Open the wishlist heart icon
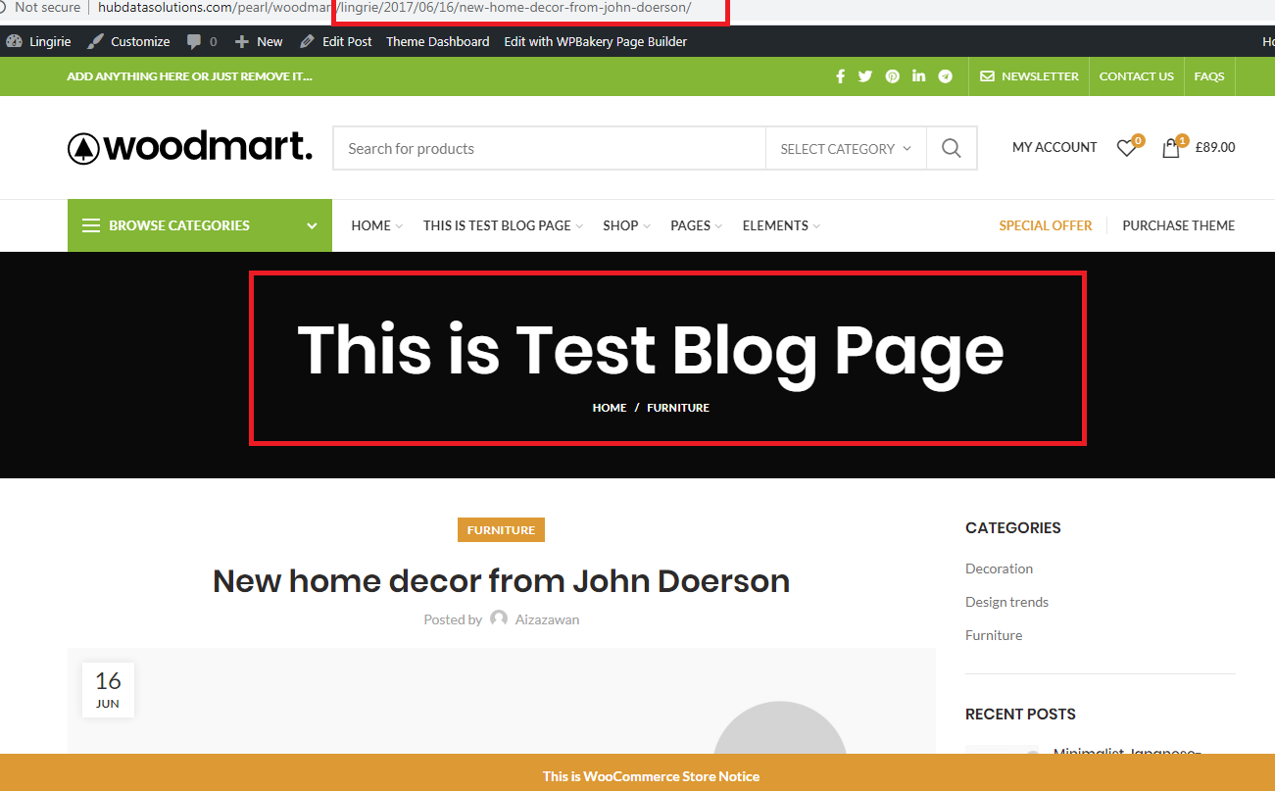 click(x=1126, y=148)
